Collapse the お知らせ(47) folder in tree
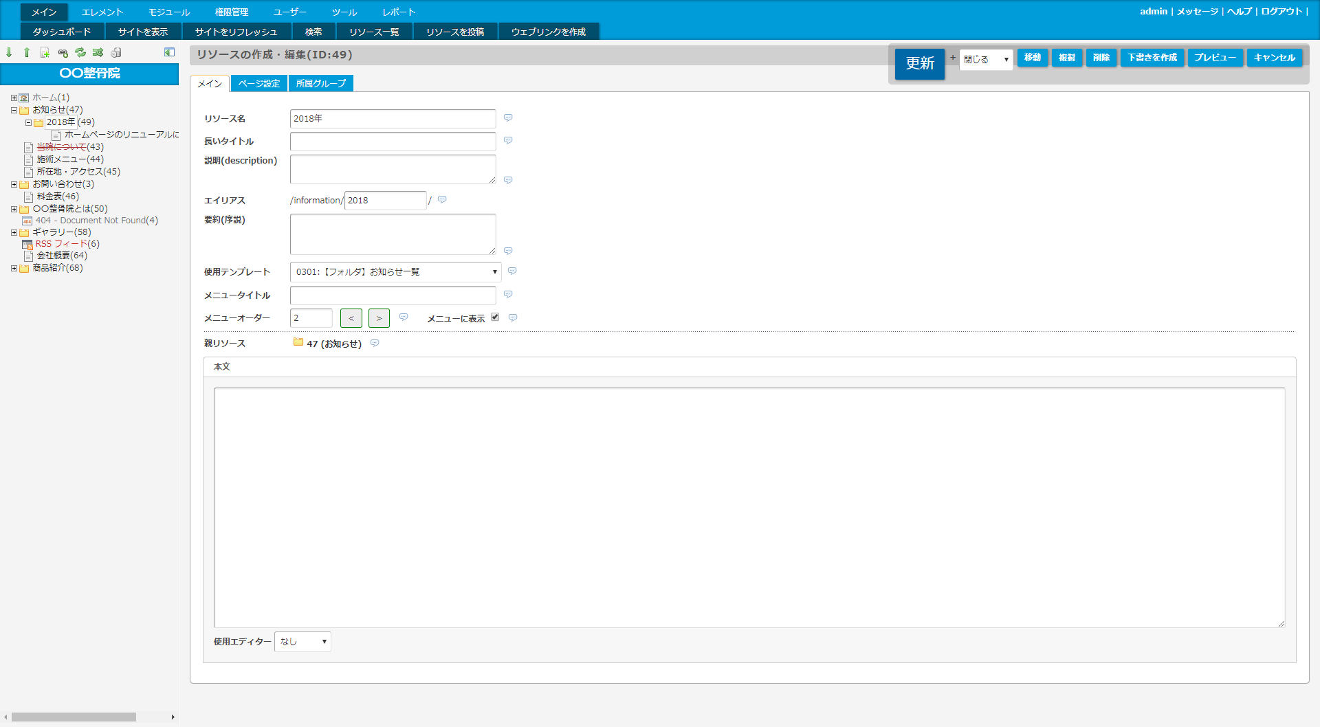The image size is (1320, 727). (x=14, y=110)
